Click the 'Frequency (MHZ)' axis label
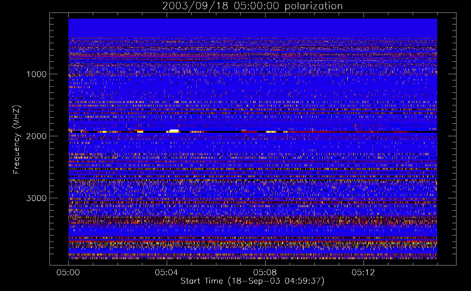 pyautogui.click(x=17, y=140)
